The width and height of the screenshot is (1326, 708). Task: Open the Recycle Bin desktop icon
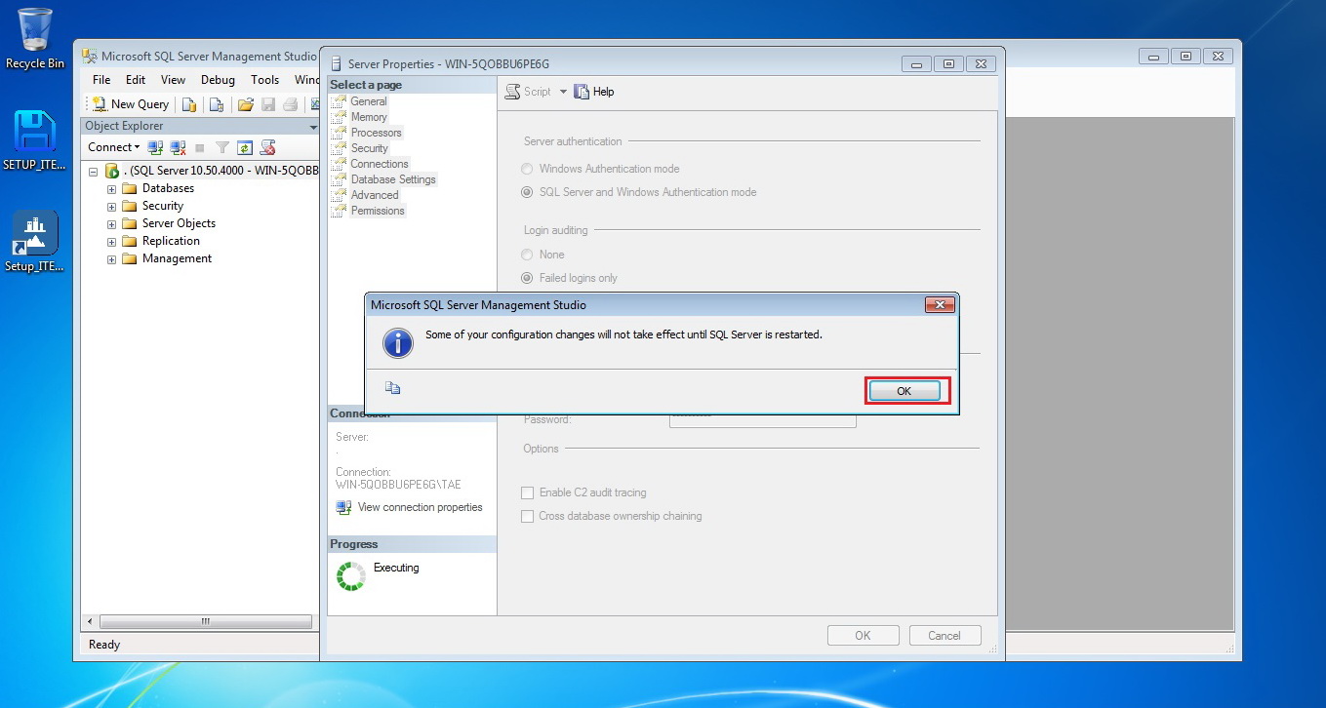[35, 39]
